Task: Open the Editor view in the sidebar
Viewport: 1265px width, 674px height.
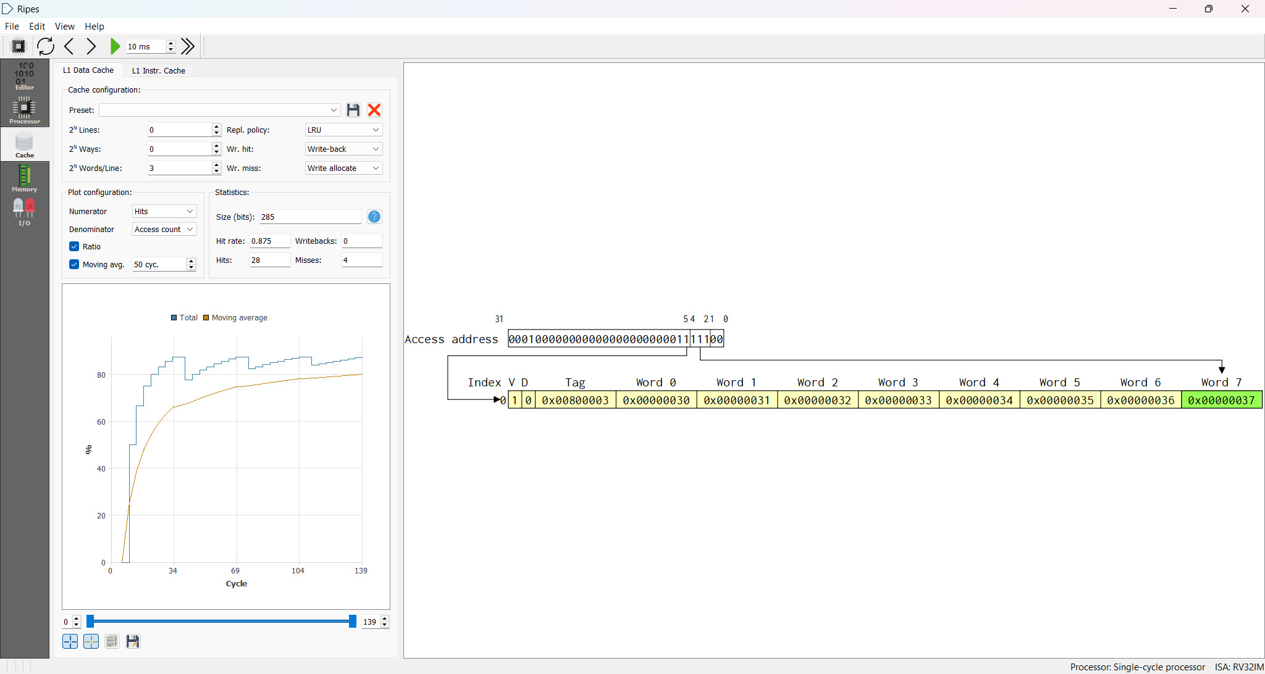Action: tap(25, 76)
